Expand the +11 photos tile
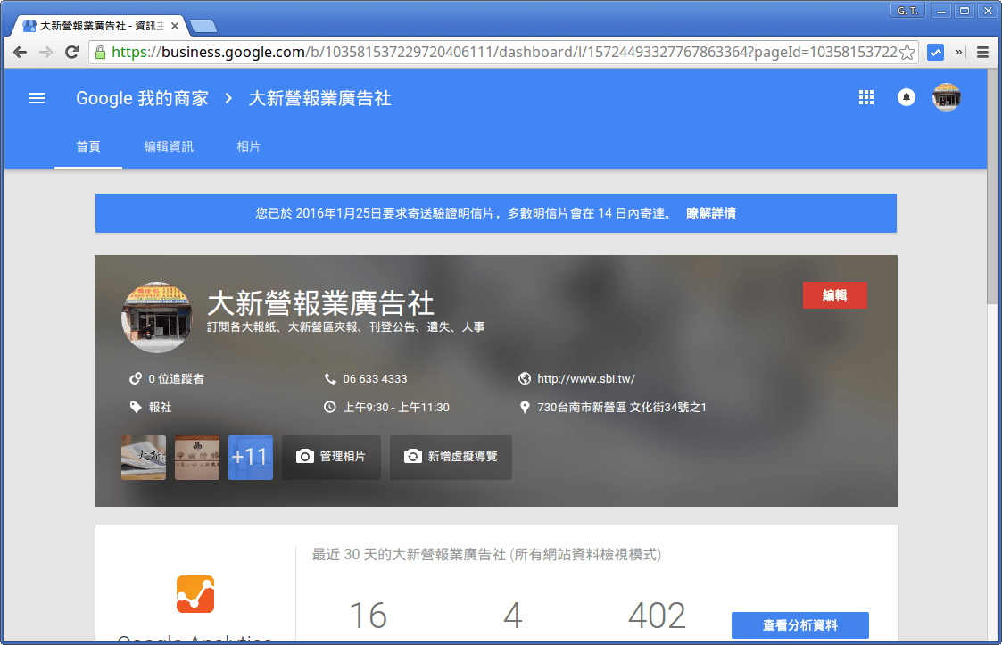The height and width of the screenshot is (645, 1002). (250, 457)
